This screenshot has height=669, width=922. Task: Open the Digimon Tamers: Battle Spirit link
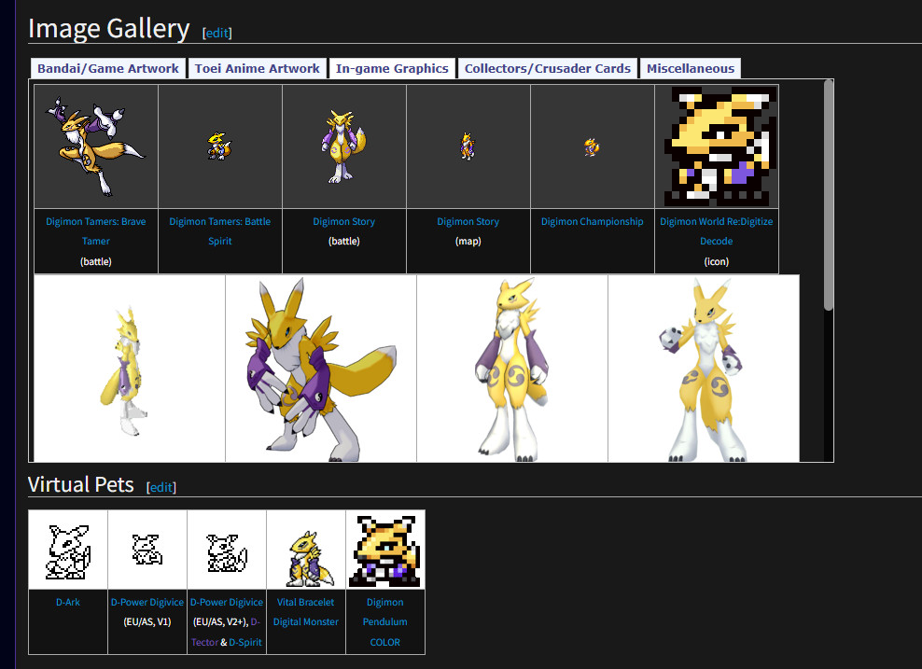pyautogui.click(x=220, y=231)
